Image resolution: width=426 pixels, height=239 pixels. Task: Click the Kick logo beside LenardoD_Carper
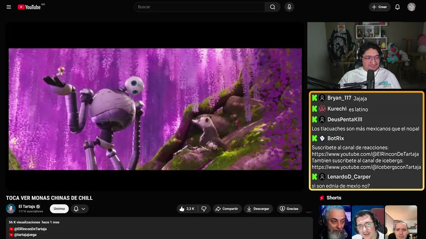(315, 177)
